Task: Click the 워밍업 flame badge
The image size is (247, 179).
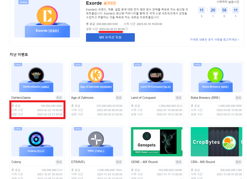Action: pyautogui.click(x=110, y=3)
